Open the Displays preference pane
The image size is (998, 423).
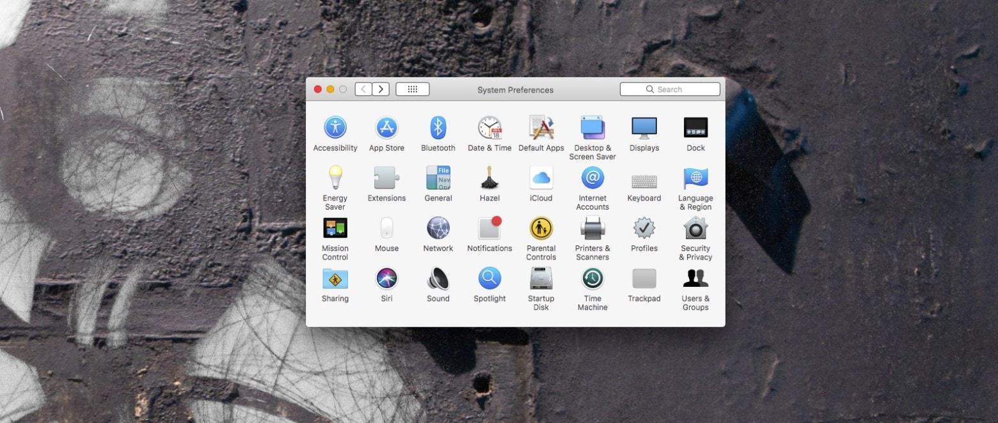click(x=644, y=127)
